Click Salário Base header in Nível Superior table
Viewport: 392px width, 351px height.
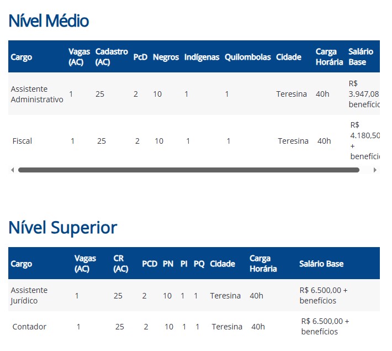click(321, 264)
